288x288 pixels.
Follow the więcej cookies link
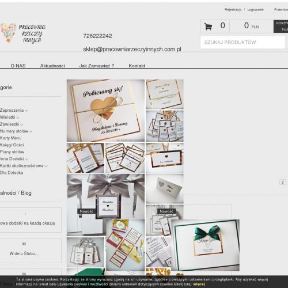click(x=199, y=284)
